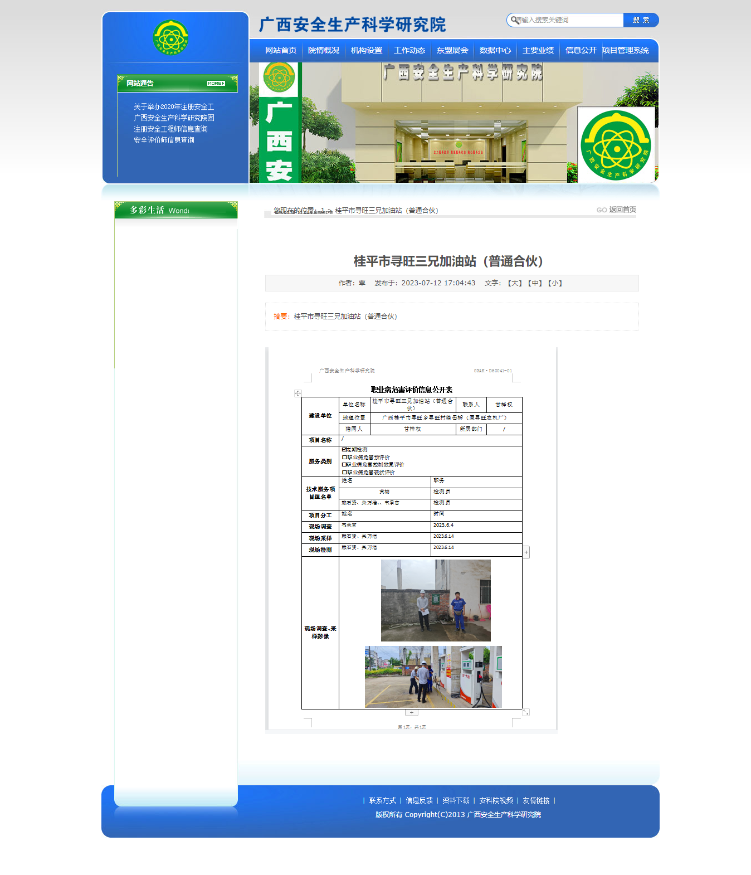This screenshot has width=751, height=875.
Task: Click the 资料下载 footer link
Action: [x=456, y=800]
